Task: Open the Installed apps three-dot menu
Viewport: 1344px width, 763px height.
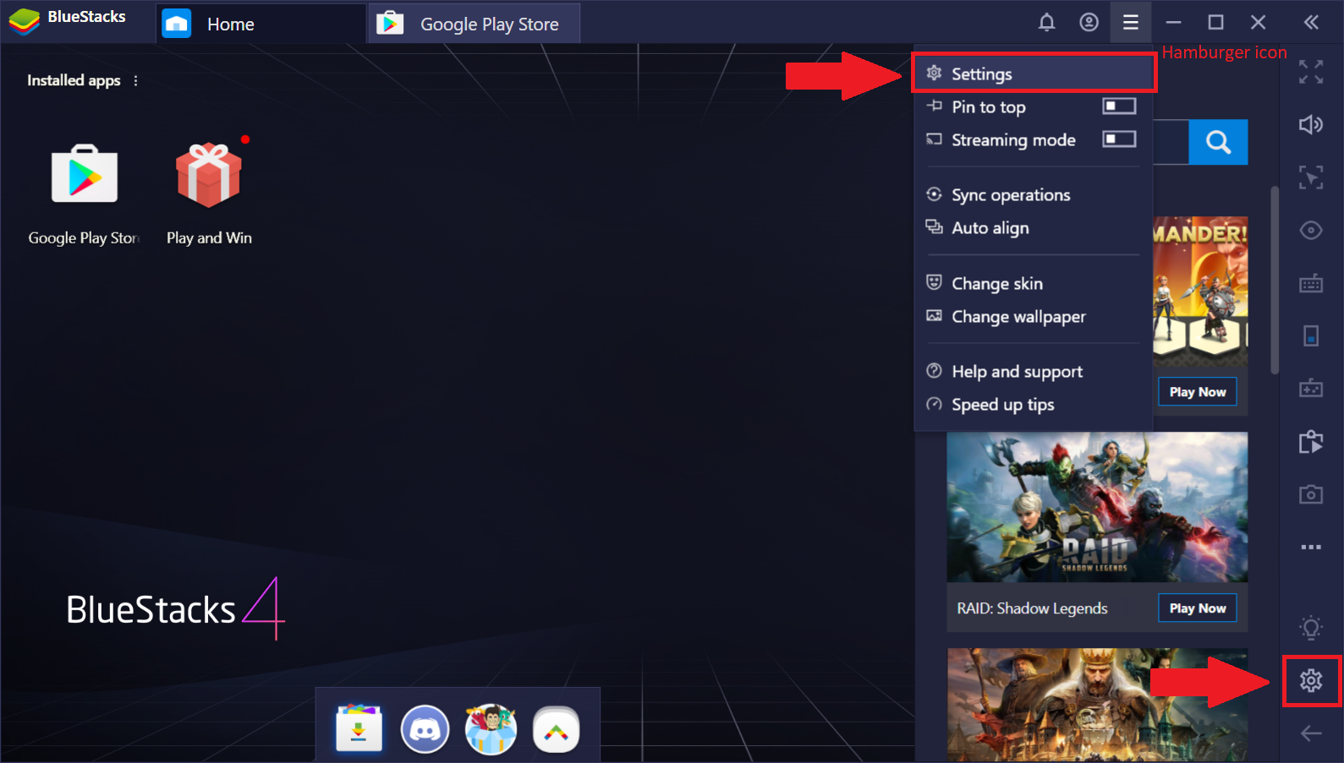Action: (x=135, y=80)
